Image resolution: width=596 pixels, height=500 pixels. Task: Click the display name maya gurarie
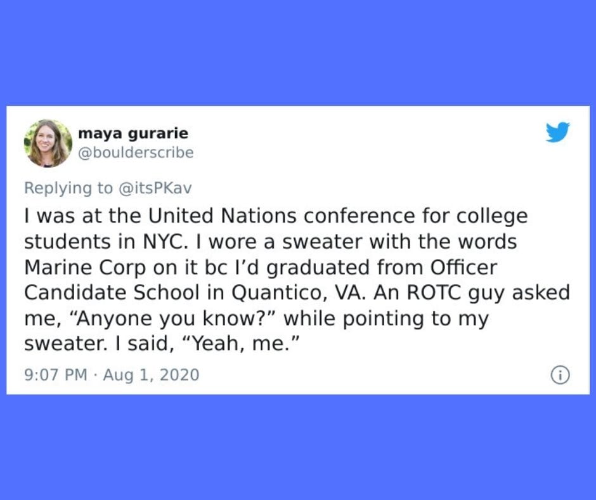tap(133, 133)
